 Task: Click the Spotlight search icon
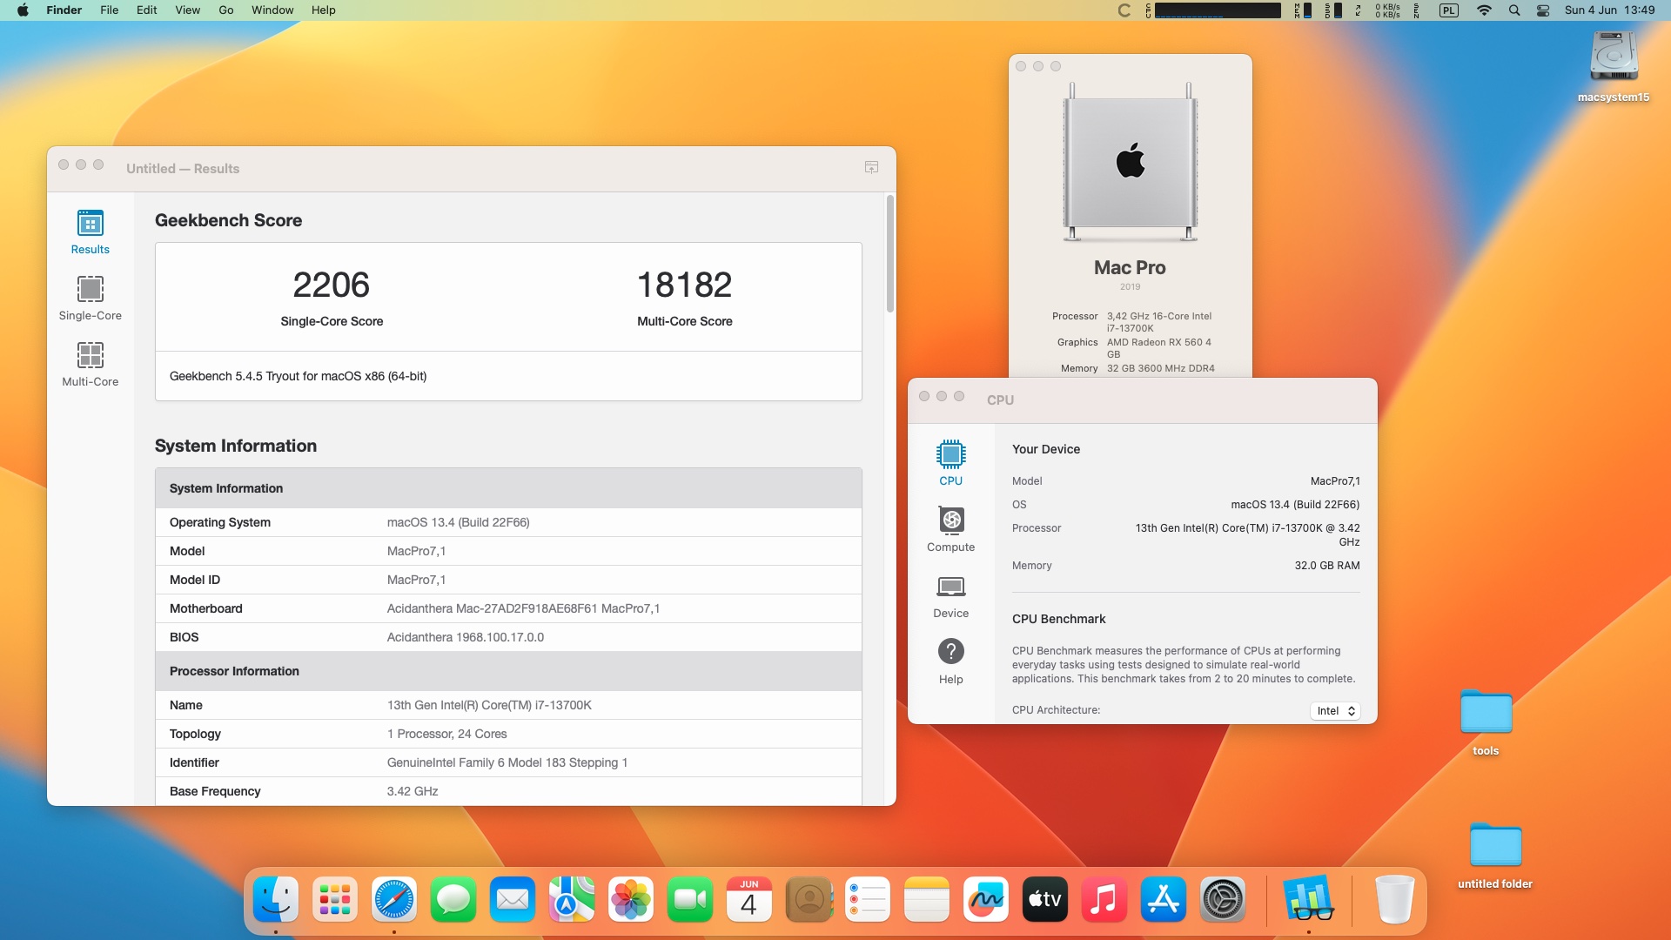(1514, 10)
